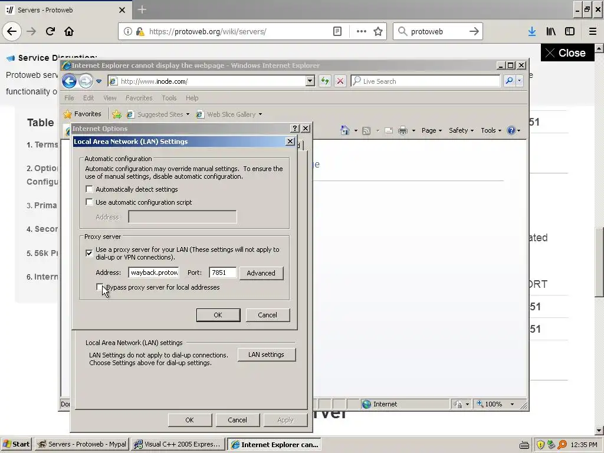The width and height of the screenshot is (604, 453).
Task: Reload the Protoweb servers page
Action: pos(50,31)
